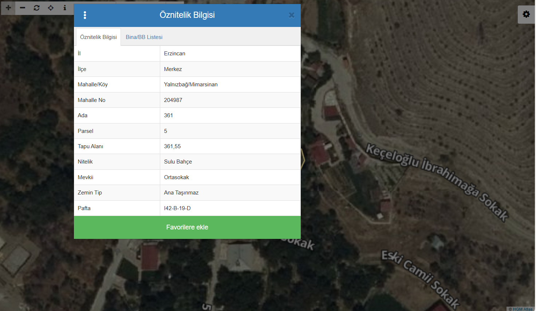536x311 pixels.
Task: Click the Pafta row label
Action: [84, 208]
